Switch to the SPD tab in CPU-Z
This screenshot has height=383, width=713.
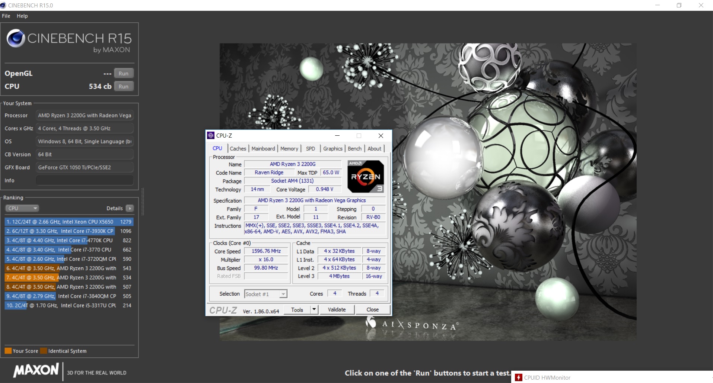[x=311, y=149]
